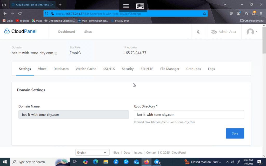Click the Root Directory input field
The image size is (266, 166).
coord(189,115)
